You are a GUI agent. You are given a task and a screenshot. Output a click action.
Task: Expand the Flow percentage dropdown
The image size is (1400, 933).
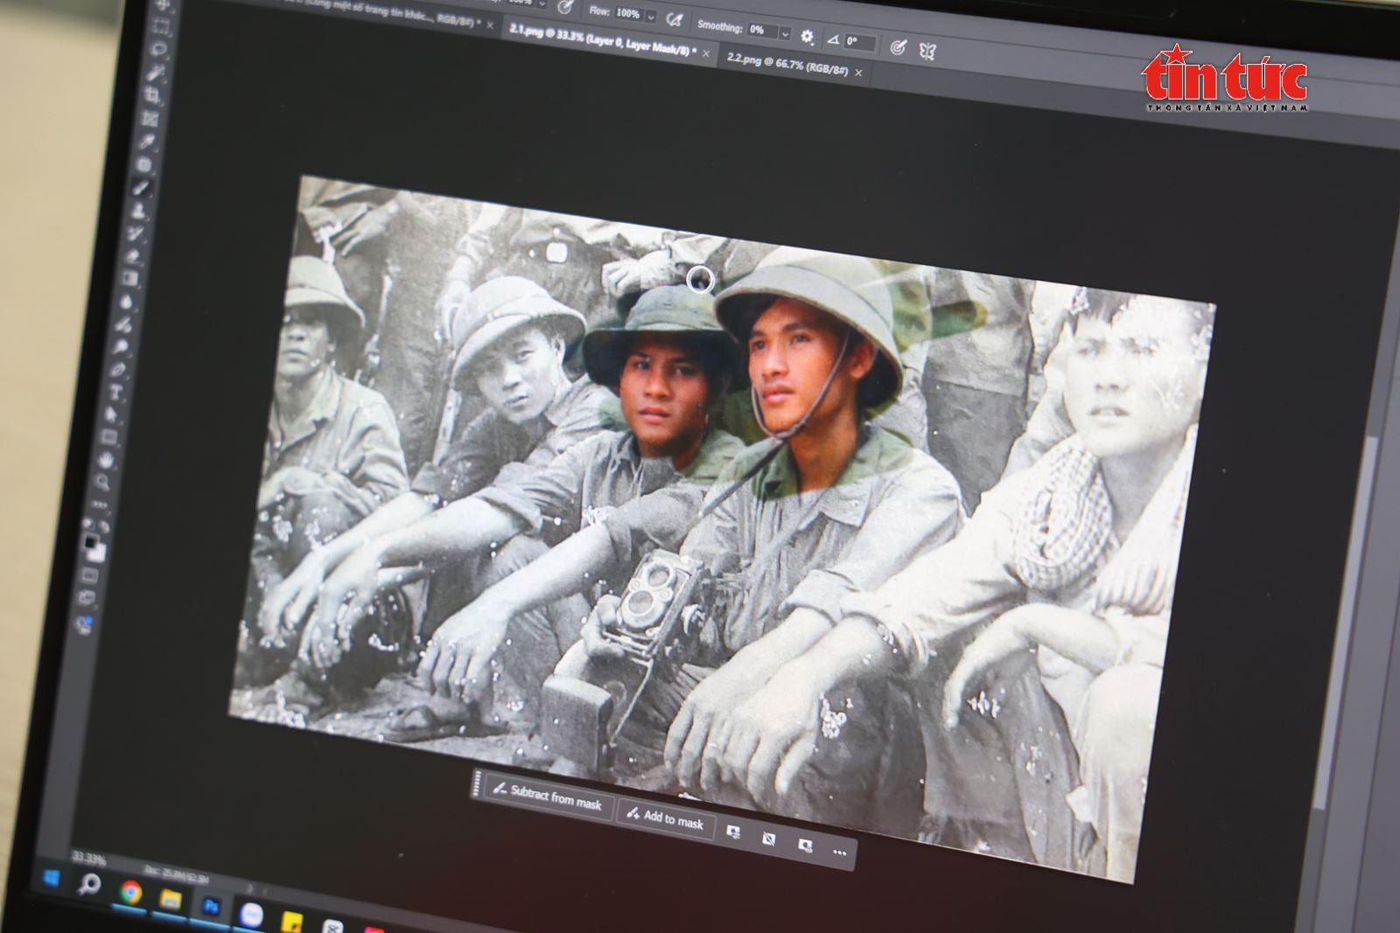650,17
